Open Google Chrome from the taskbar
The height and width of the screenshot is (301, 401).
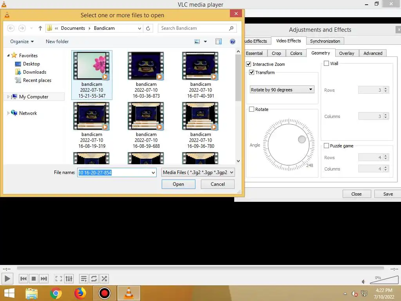(56, 293)
